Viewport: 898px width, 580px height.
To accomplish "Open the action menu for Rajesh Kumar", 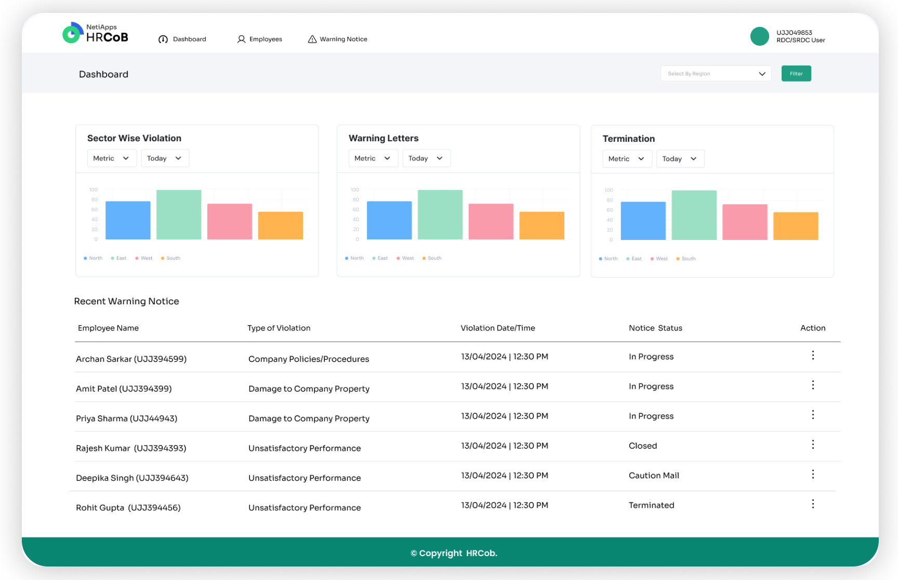I will (813, 444).
